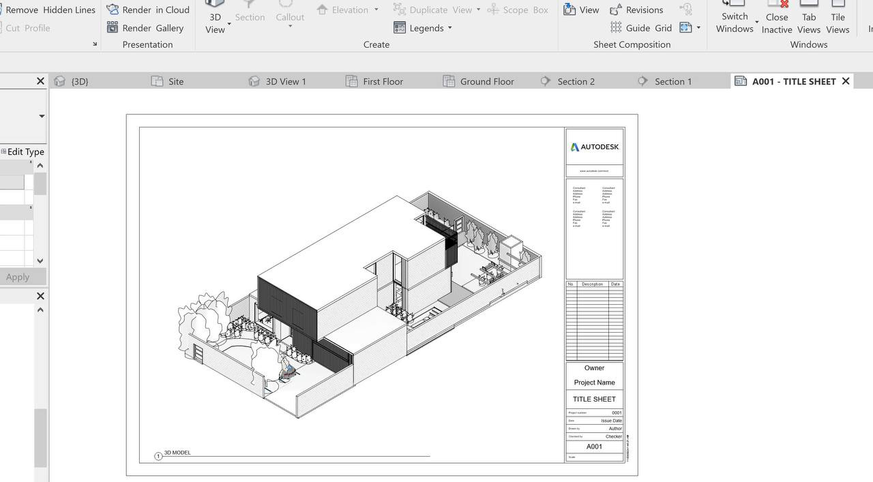Viewport: 873px width, 482px height.
Task: Click the Section tool
Action: [250, 12]
